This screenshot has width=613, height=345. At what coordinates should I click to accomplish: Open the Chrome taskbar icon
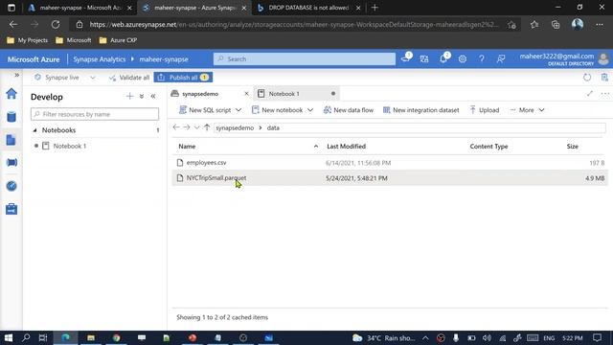click(x=116, y=337)
